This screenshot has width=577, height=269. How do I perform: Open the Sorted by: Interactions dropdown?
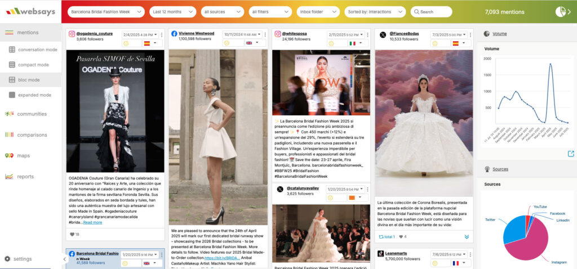(x=375, y=12)
